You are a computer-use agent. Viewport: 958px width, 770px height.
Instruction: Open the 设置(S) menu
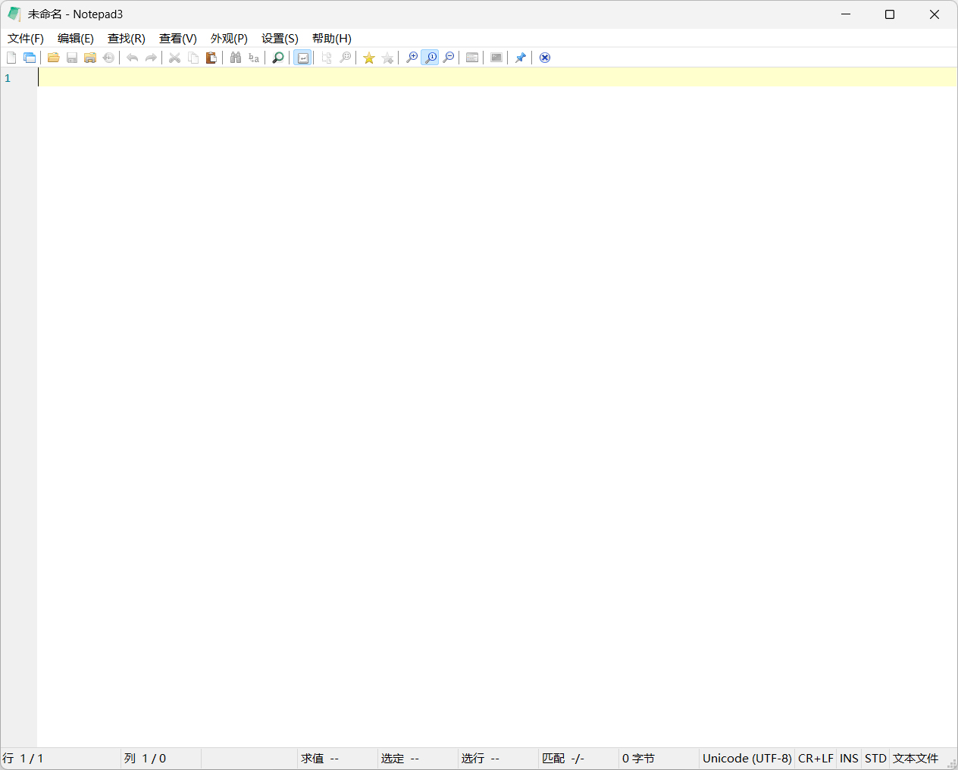(x=280, y=39)
